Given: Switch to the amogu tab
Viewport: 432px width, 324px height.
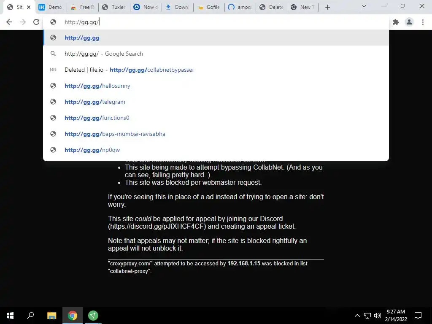Looking at the screenshot, I should [x=240, y=7].
